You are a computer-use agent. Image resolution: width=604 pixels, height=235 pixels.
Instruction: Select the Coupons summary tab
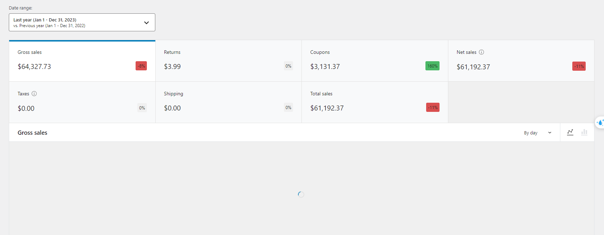[375, 61]
